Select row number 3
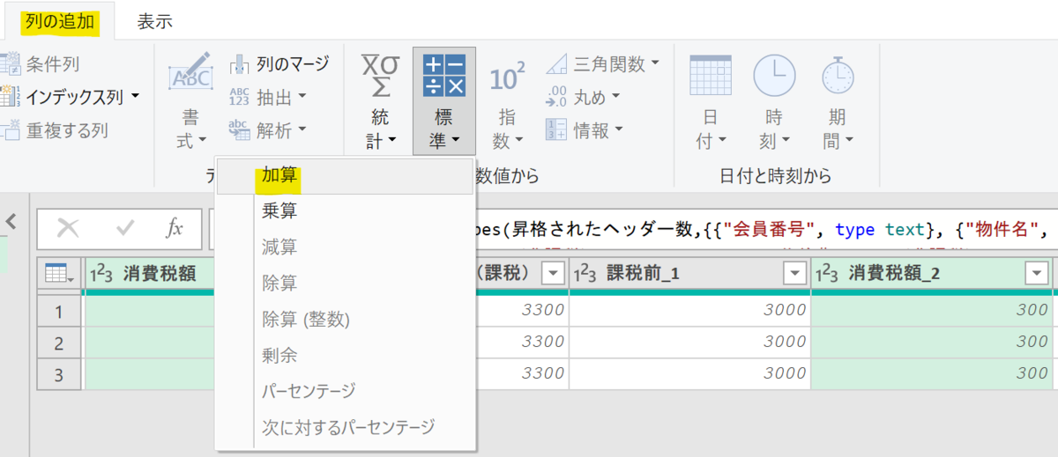 pyautogui.click(x=61, y=373)
